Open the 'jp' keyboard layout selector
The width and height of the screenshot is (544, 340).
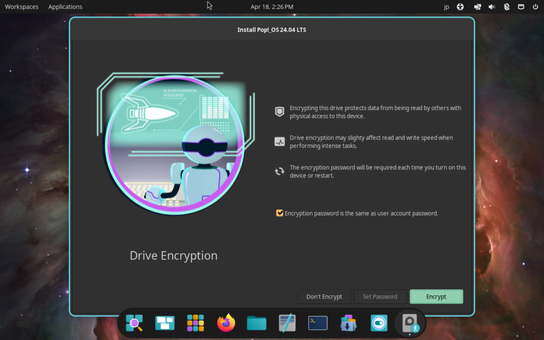pyautogui.click(x=446, y=7)
